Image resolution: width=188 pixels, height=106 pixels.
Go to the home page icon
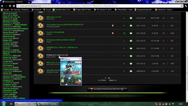tap(14, 6)
